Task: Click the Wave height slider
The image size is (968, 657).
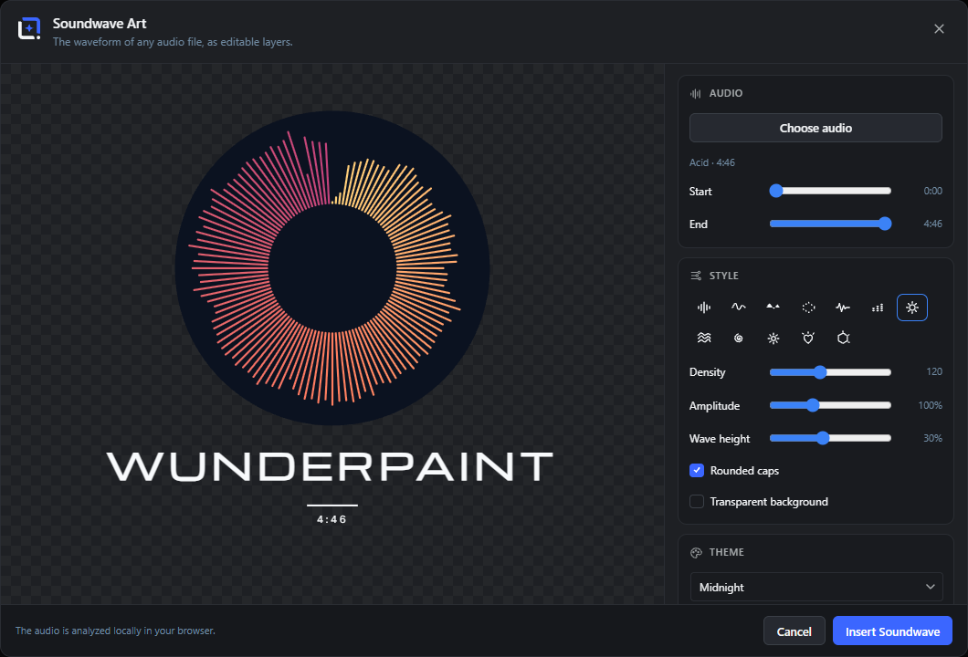Action: tap(830, 439)
